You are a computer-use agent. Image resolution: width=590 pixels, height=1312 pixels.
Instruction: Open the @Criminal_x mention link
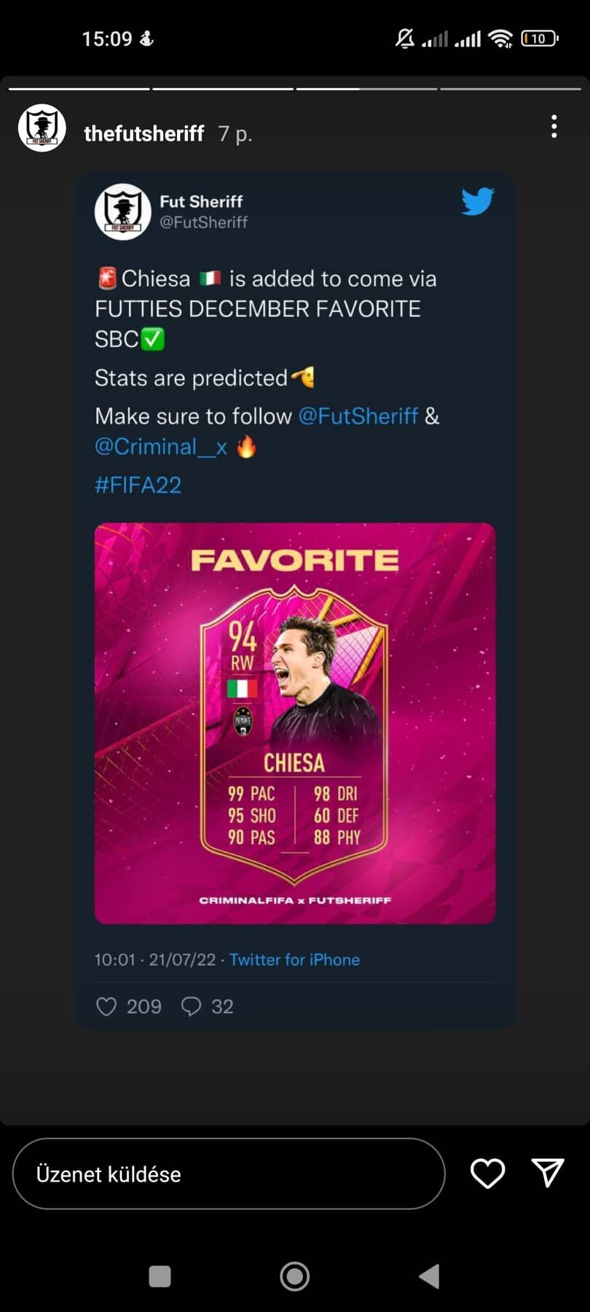pos(161,447)
